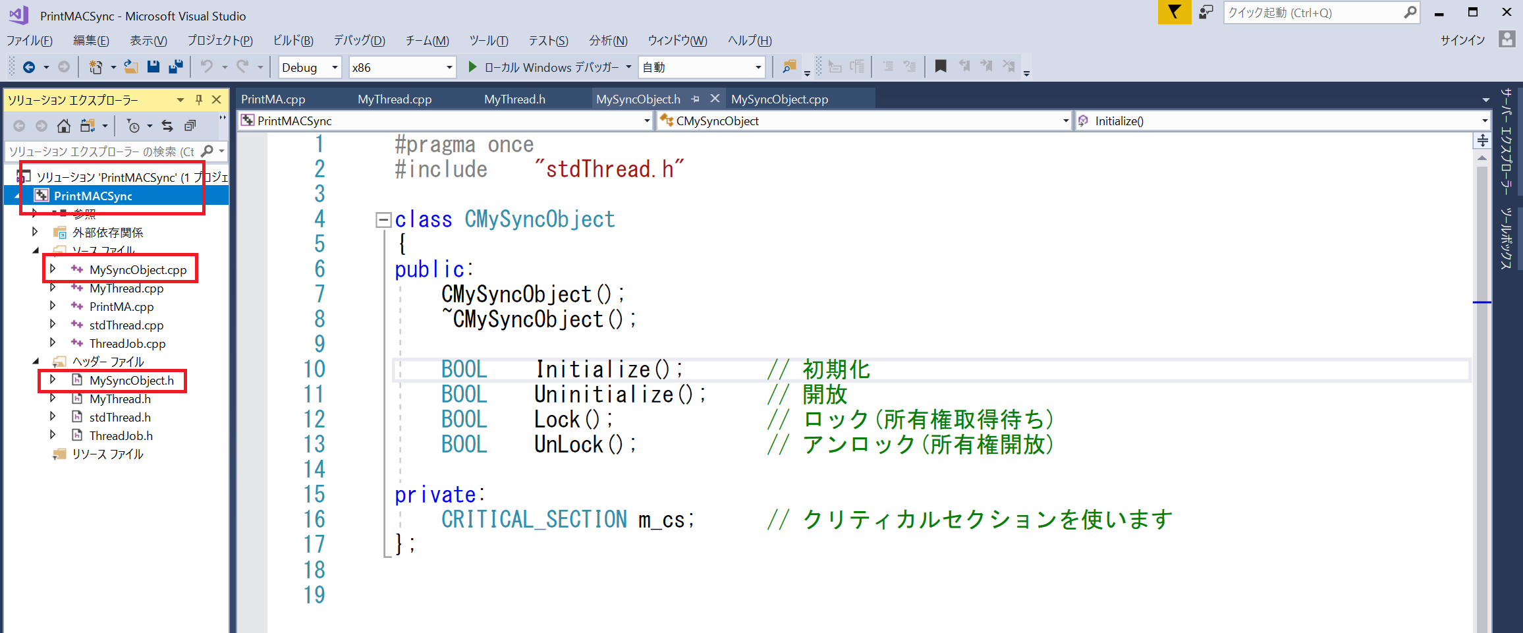Expand the MyThread.cpp tree node
The image size is (1523, 633).
(x=53, y=288)
